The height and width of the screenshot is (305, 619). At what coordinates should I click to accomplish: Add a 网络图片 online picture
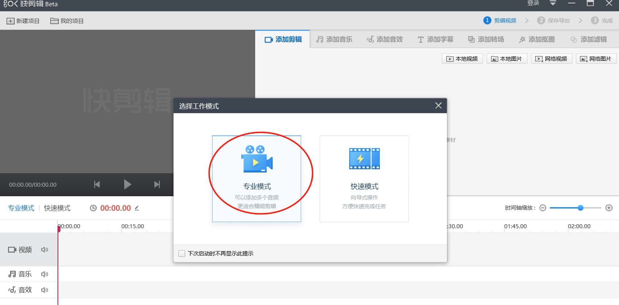(596, 59)
